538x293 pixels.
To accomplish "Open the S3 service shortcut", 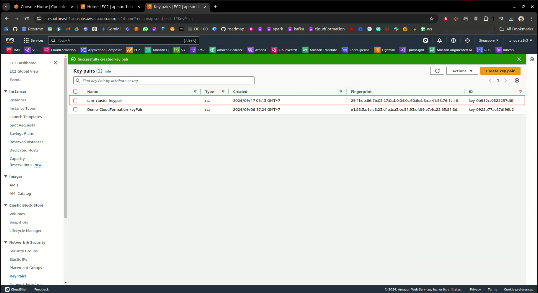I will coord(180,50).
